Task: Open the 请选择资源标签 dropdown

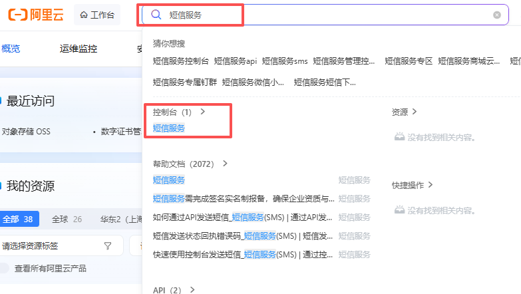Action: (x=61, y=246)
